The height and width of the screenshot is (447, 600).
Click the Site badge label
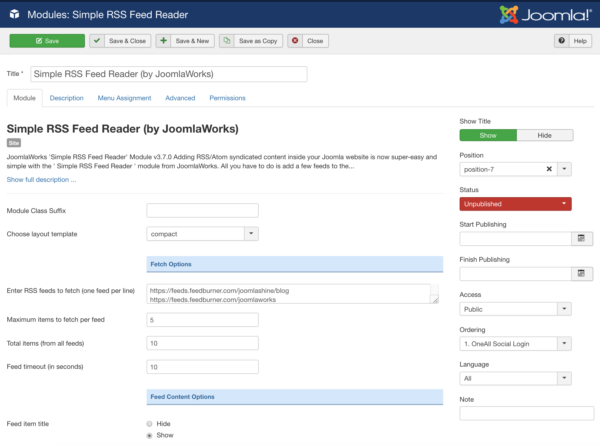coord(14,143)
